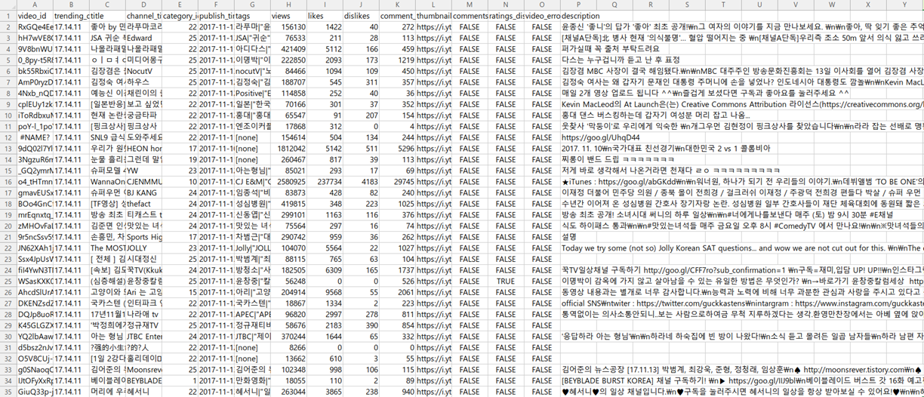Click the channel cell CJENMMU
924x397 pixels.
coord(144,181)
